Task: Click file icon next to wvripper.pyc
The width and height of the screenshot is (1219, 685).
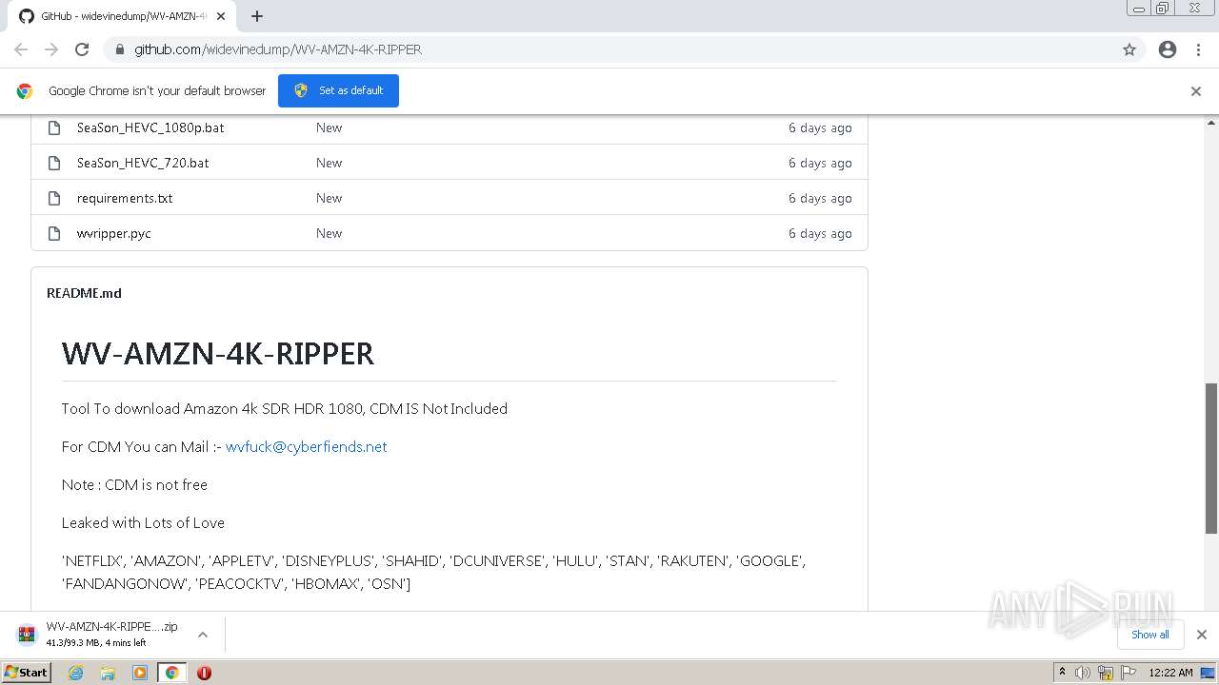Action: coord(54,233)
